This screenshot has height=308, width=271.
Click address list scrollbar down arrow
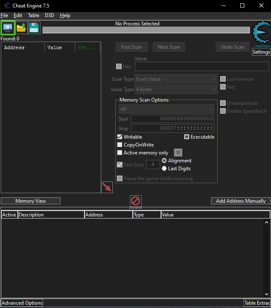point(266,294)
